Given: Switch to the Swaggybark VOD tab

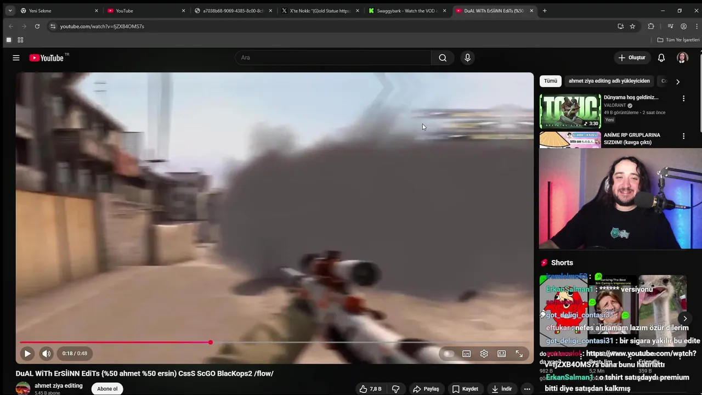Looking at the screenshot, I should tap(408, 10).
